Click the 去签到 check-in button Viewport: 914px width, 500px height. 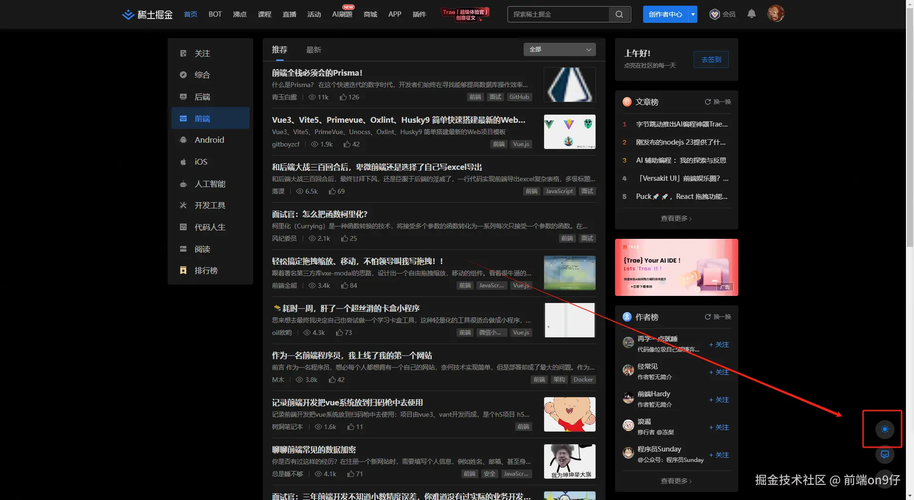[711, 59]
